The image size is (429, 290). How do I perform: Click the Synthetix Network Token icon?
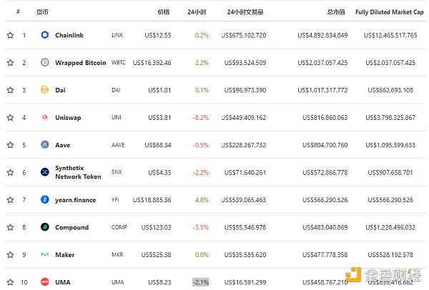pos(44,172)
